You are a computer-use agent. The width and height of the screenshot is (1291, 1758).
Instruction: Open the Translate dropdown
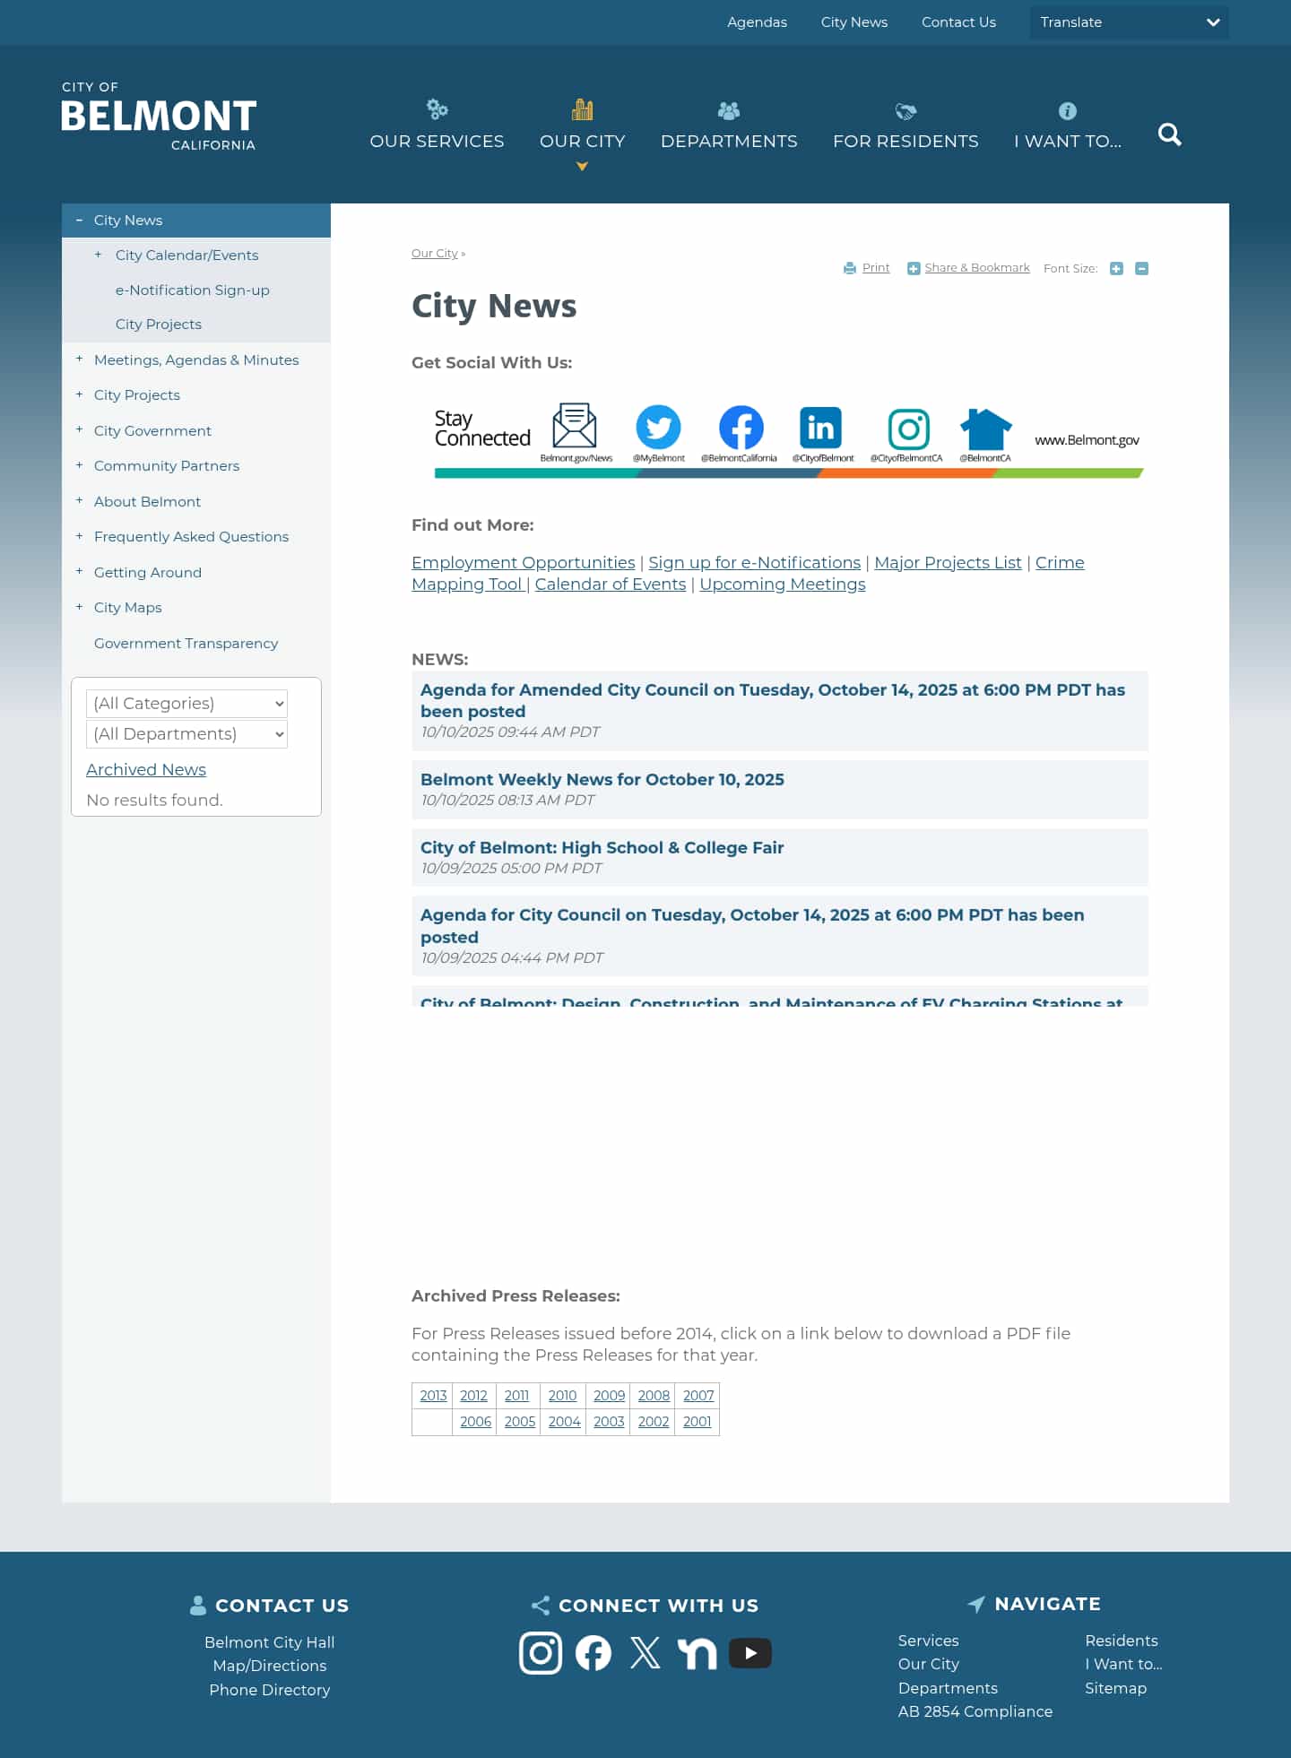click(1129, 22)
